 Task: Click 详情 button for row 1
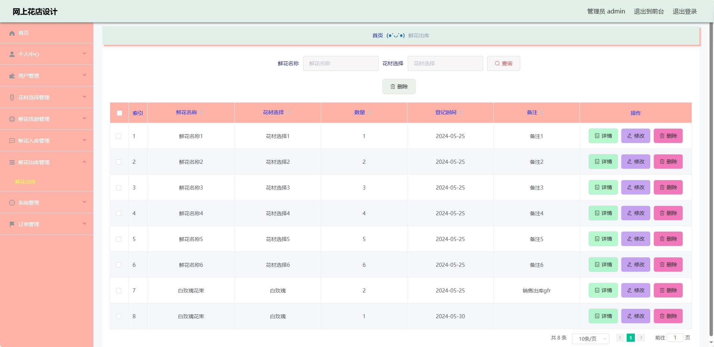click(x=603, y=136)
